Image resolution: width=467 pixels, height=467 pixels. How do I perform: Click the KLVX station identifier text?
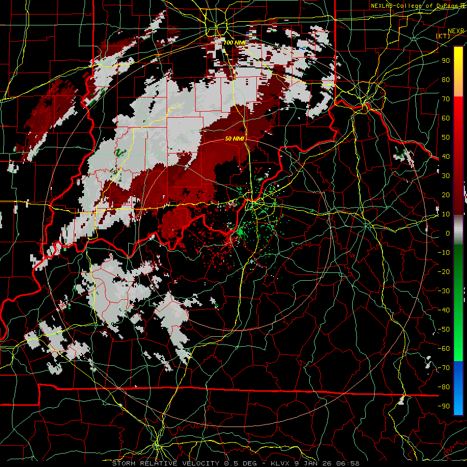click(x=281, y=463)
